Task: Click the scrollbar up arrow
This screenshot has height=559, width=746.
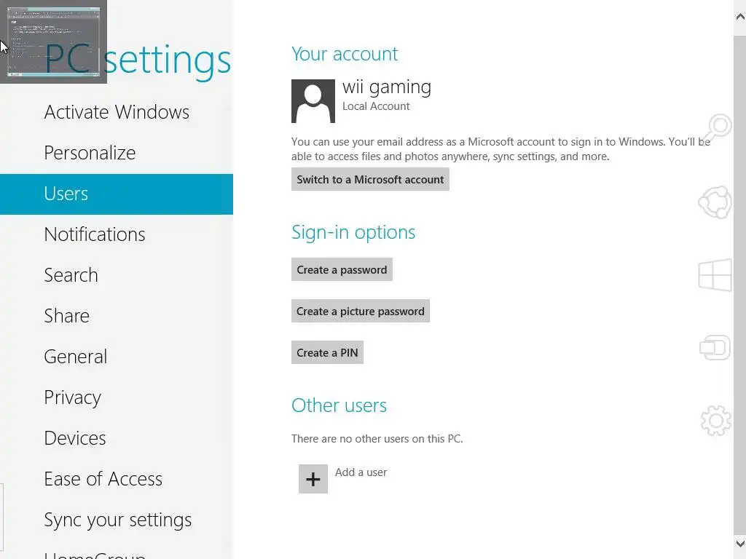Action: 740,17
